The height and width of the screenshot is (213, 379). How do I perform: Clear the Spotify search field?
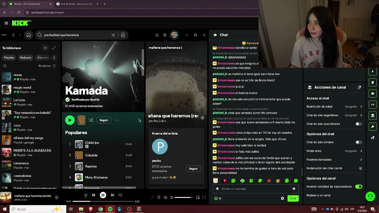point(113,35)
